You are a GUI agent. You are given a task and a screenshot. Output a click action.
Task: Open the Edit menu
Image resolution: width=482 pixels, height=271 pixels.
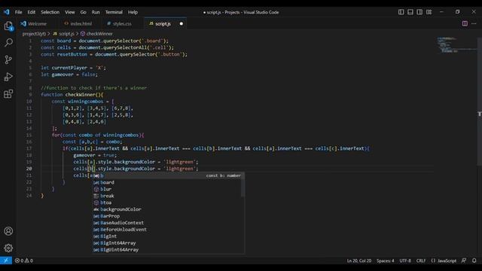32,12
